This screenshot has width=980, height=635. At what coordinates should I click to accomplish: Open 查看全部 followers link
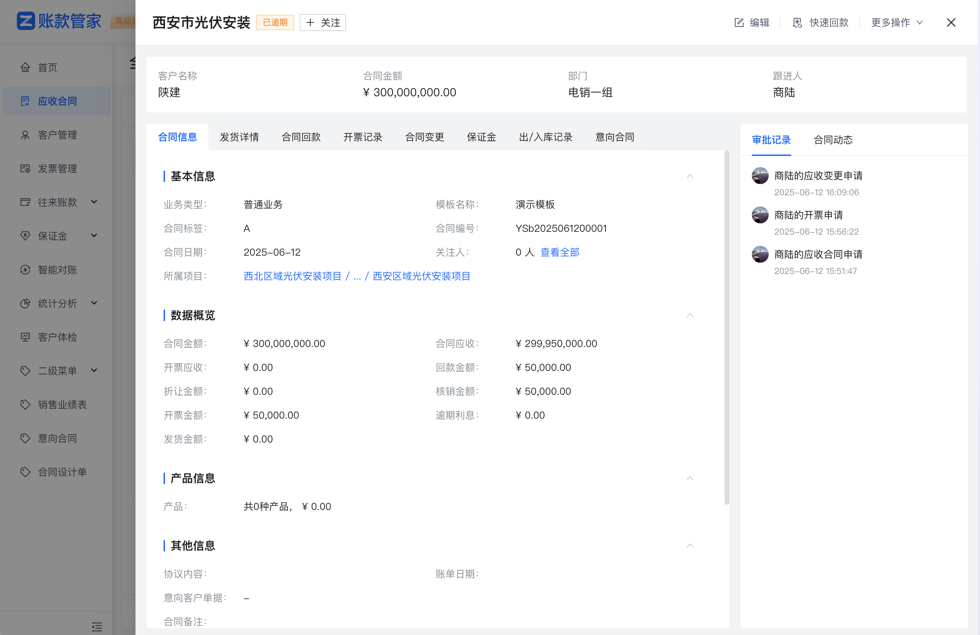pyautogui.click(x=559, y=252)
